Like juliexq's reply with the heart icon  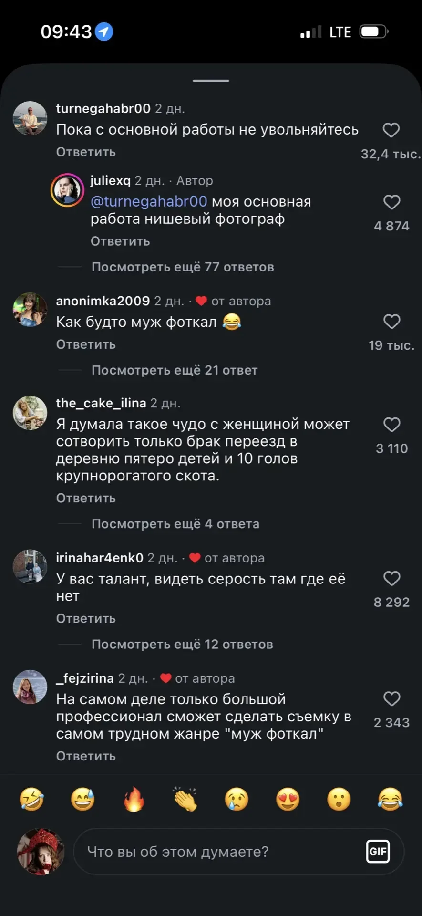[x=391, y=202]
